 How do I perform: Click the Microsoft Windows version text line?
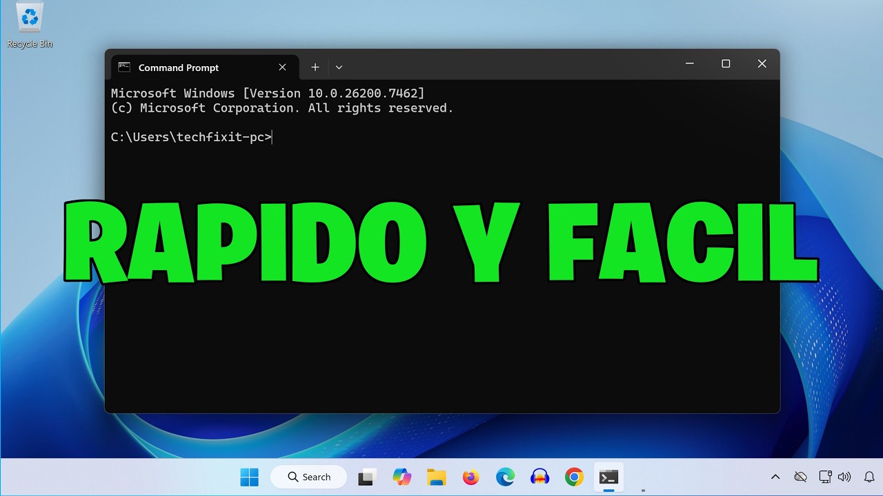(268, 93)
